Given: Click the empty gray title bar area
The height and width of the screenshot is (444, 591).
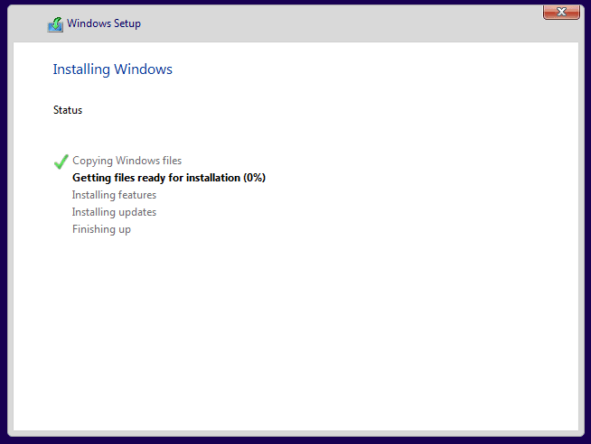Looking at the screenshot, I should 339,23.
